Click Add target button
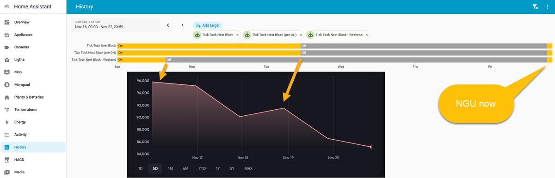 click(x=208, y=25)
